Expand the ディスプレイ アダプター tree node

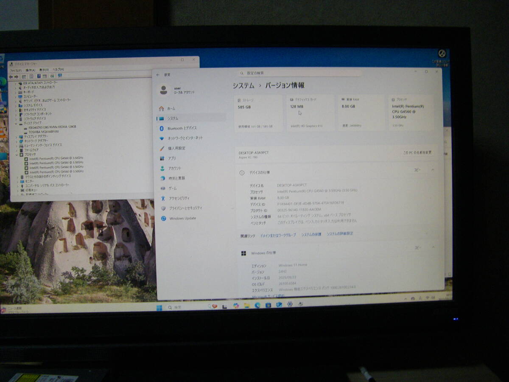[17, 137]
